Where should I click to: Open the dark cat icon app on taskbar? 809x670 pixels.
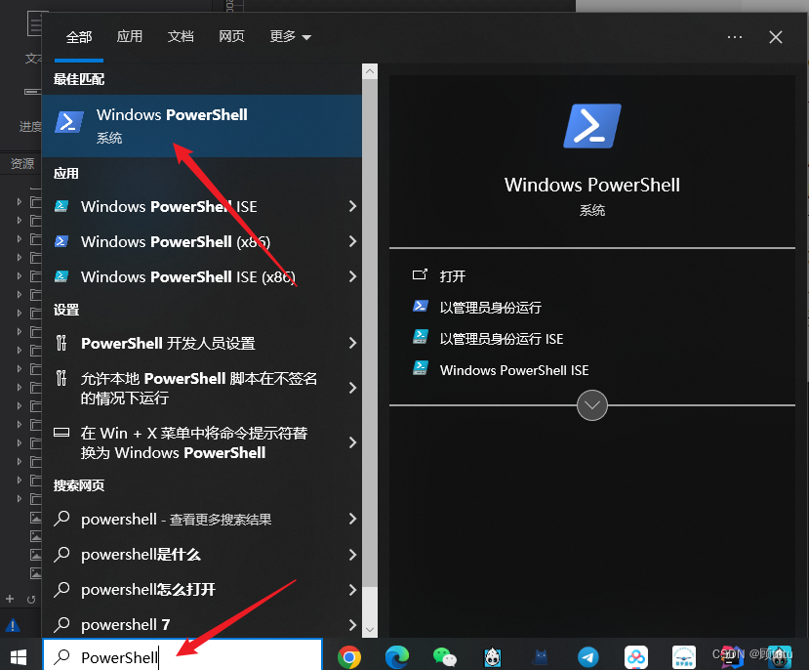(x=541, y=657)
